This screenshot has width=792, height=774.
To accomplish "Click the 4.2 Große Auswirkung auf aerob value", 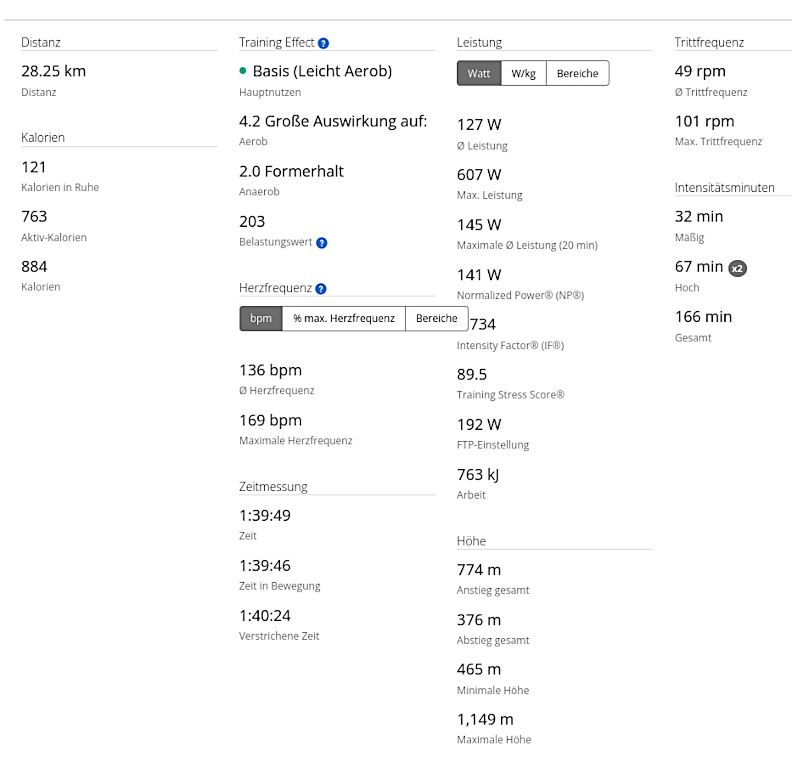I will click(333, 121).
